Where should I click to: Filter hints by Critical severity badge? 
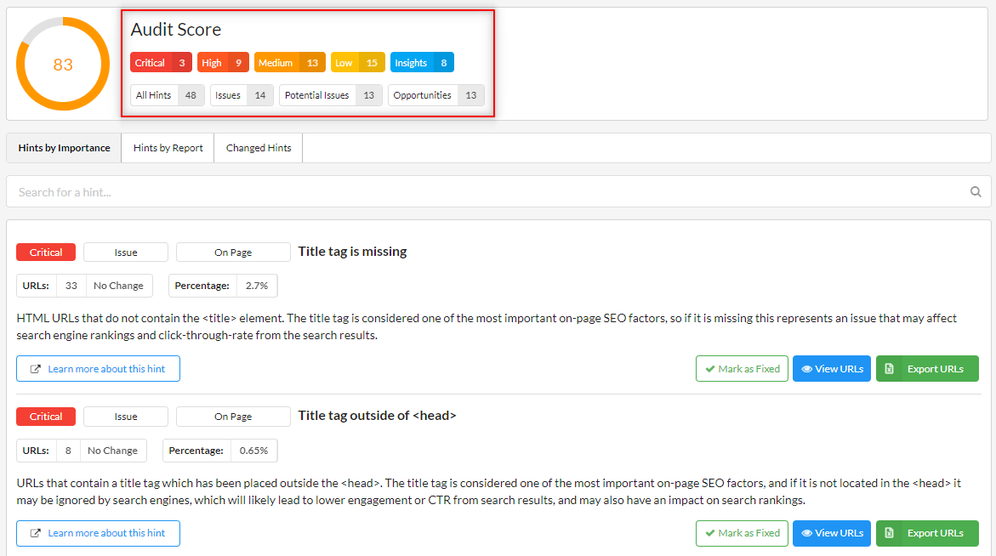[161, 63]
